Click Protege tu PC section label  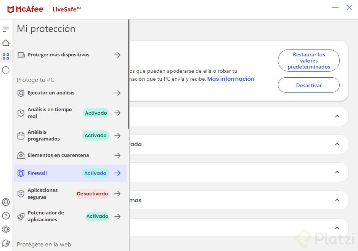(35, 80)
